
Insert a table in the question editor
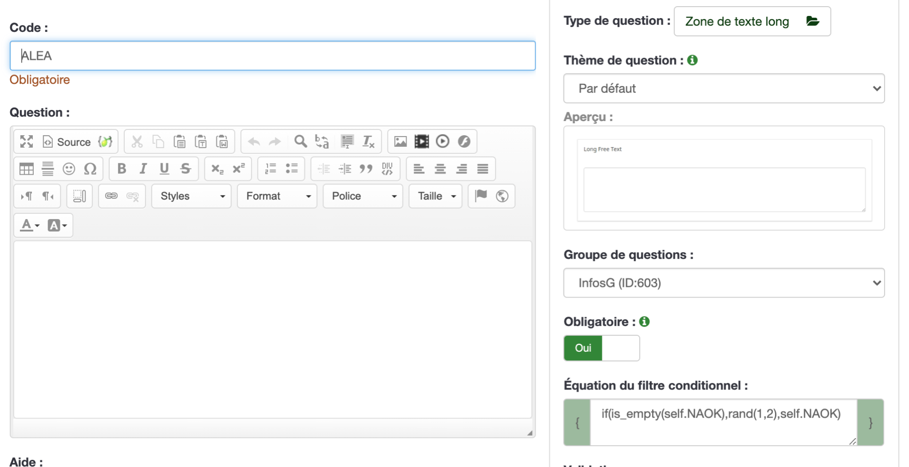[27, 169]
